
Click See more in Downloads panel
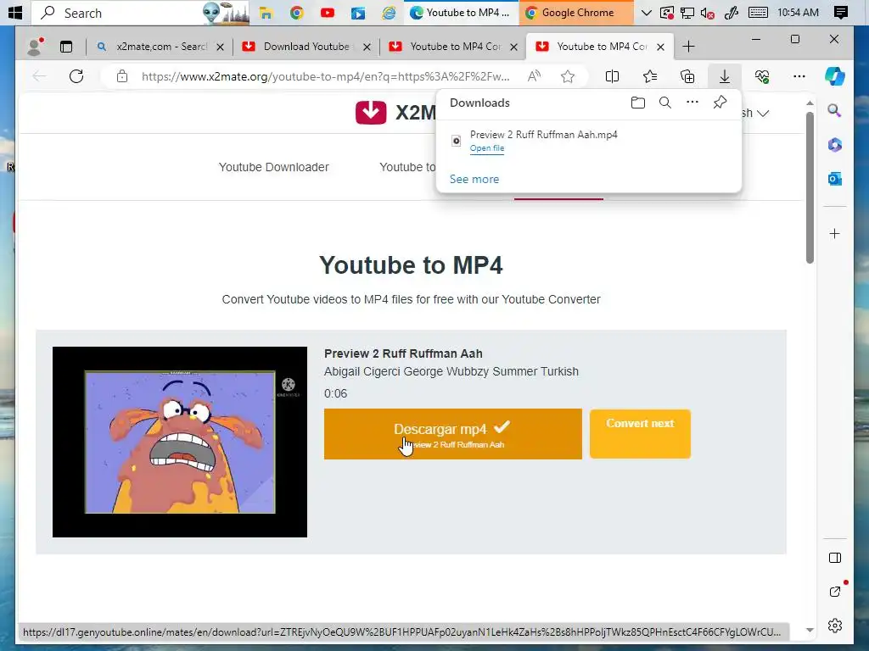tap(474, 180)
